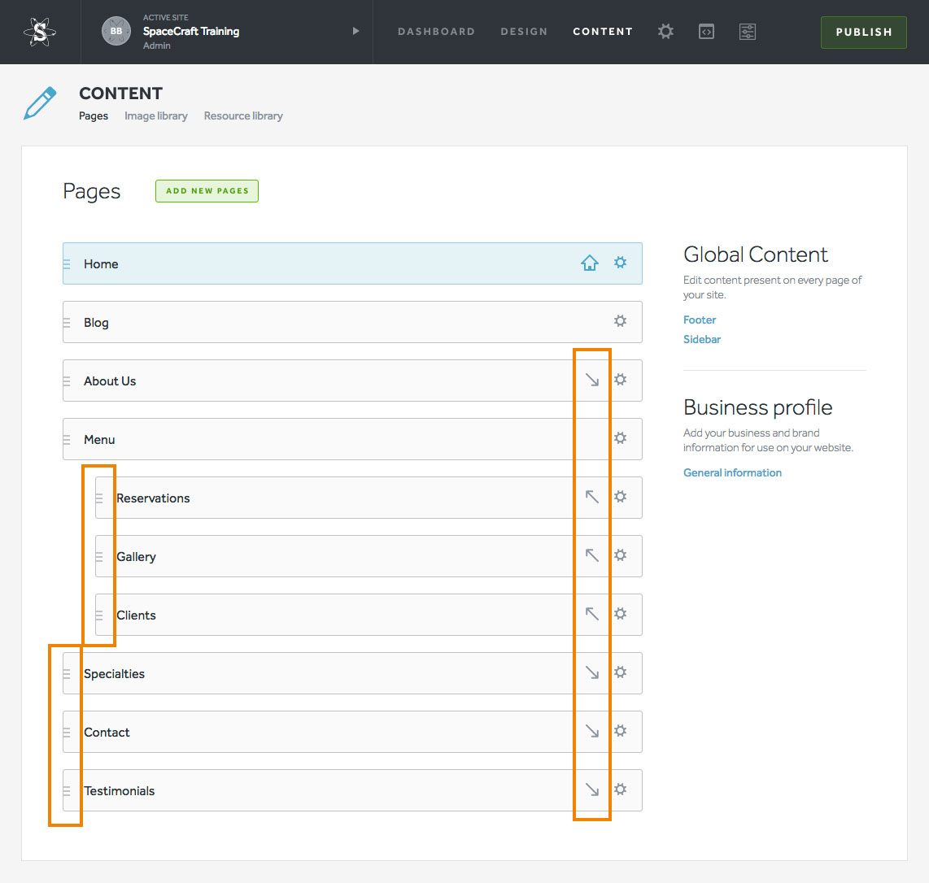929x883 pixels.
Task: Switch to the Resource library tab
Action: click(x=243, y=116)
